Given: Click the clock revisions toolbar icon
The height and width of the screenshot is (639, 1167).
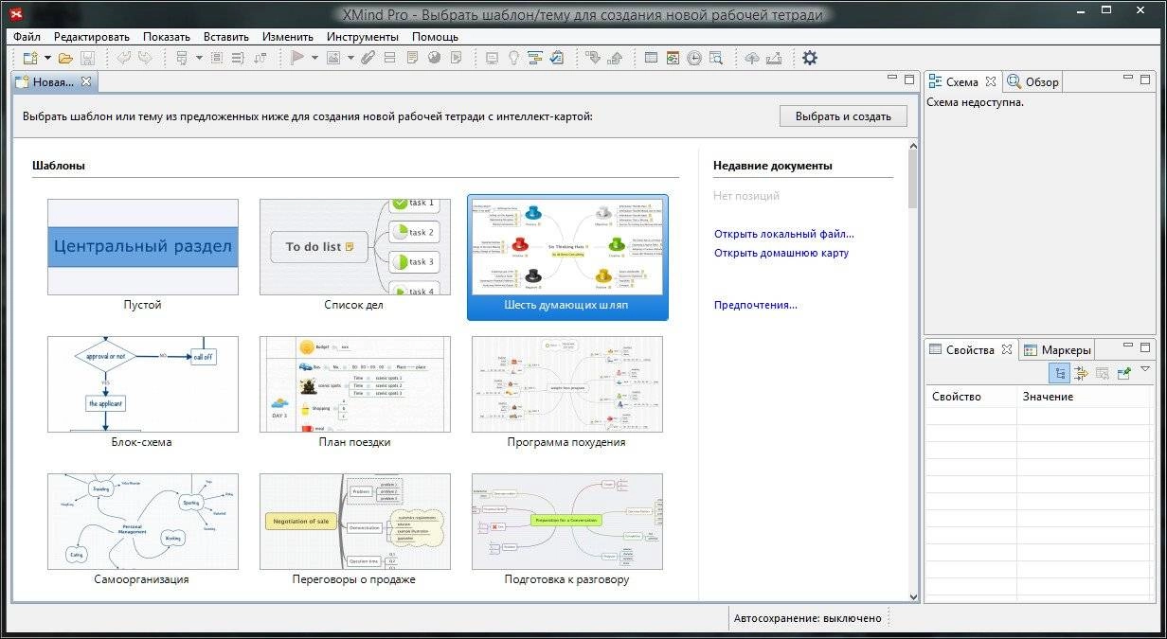Looking at the screenshot, I should [x=694, y=58].
